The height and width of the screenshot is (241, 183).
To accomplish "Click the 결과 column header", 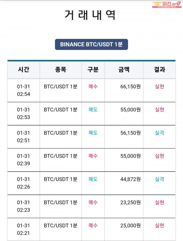I will point(159,70).
